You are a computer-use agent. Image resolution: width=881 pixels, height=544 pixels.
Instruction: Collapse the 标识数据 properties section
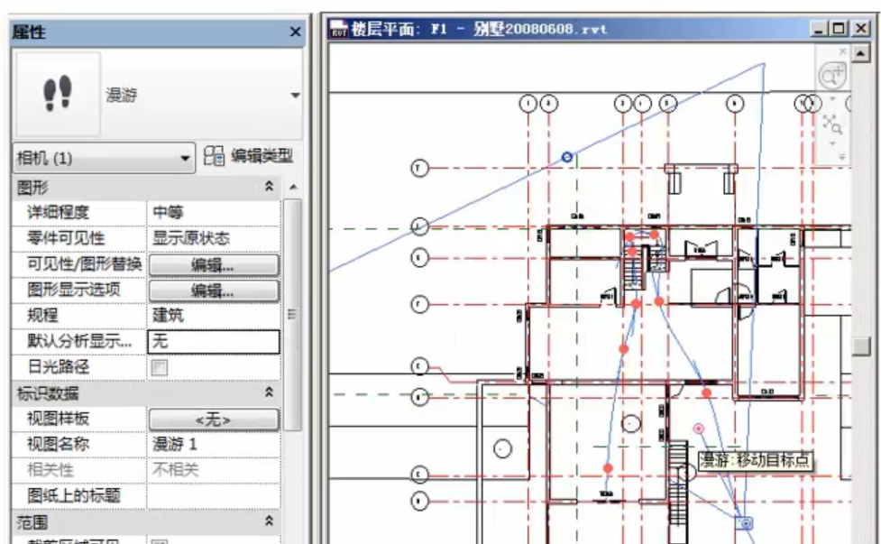[269, 392]
